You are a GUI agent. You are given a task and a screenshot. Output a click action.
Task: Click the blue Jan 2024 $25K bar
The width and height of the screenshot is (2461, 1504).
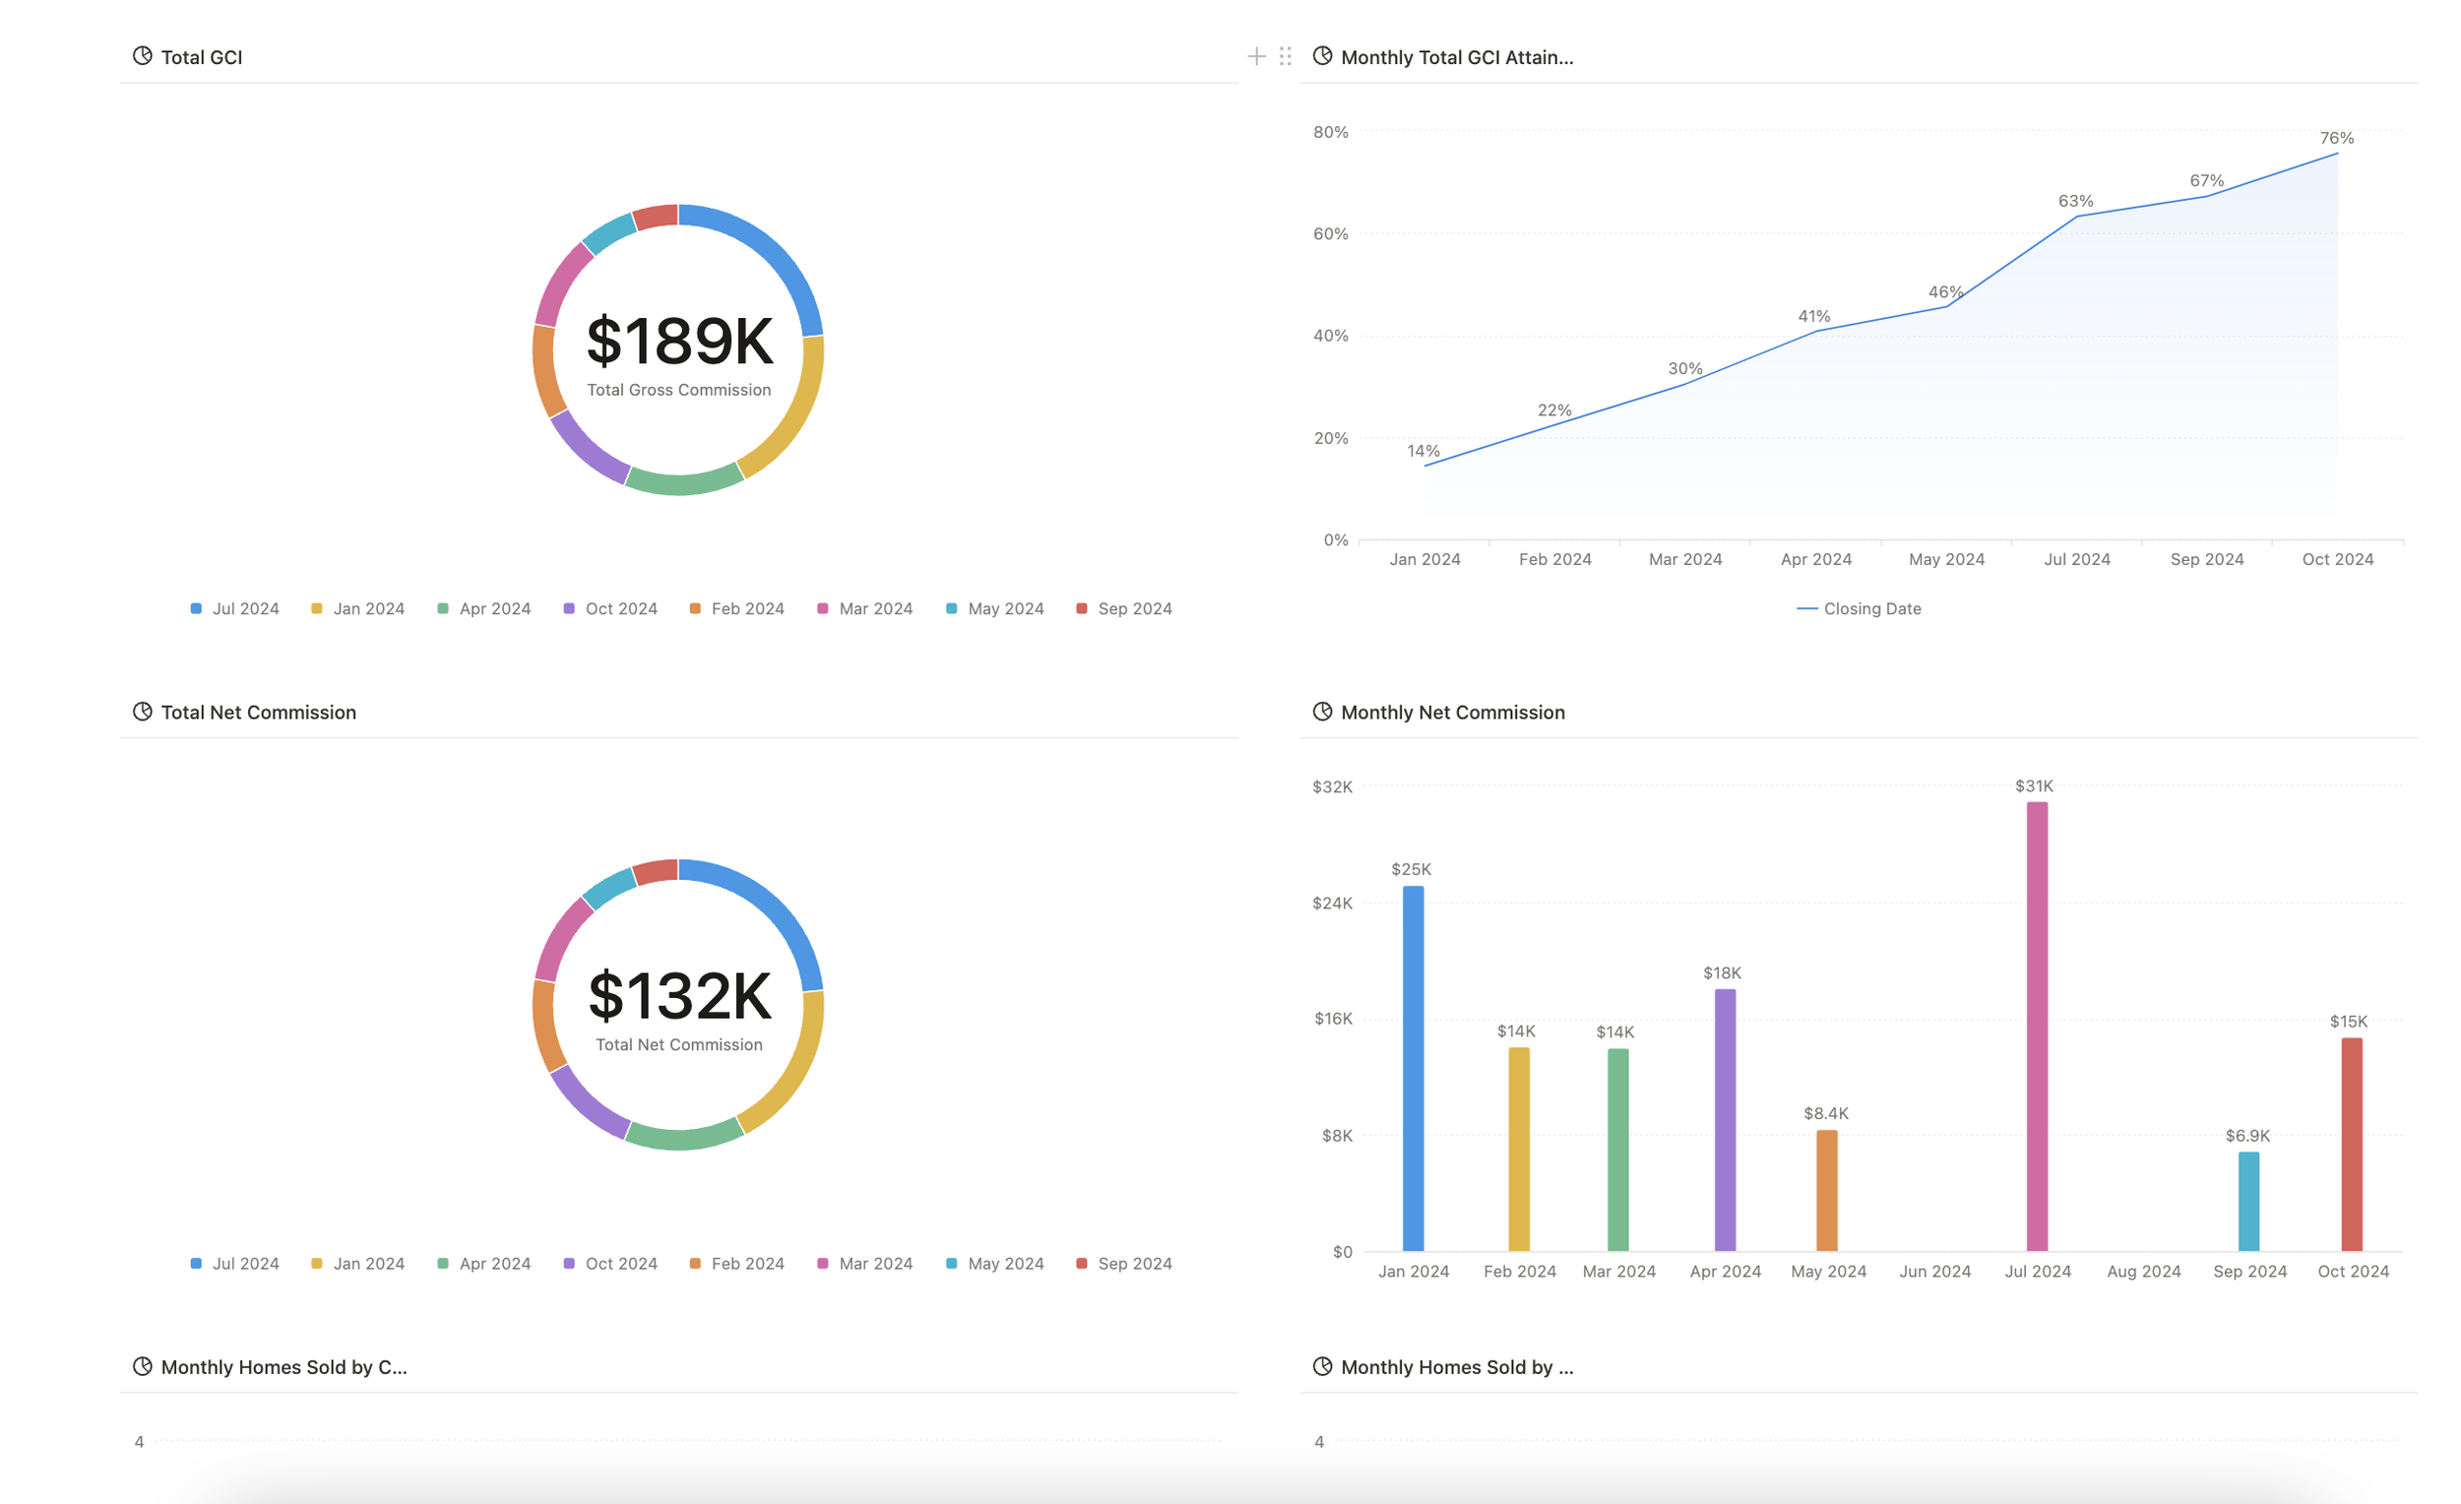(1413, 1069)
